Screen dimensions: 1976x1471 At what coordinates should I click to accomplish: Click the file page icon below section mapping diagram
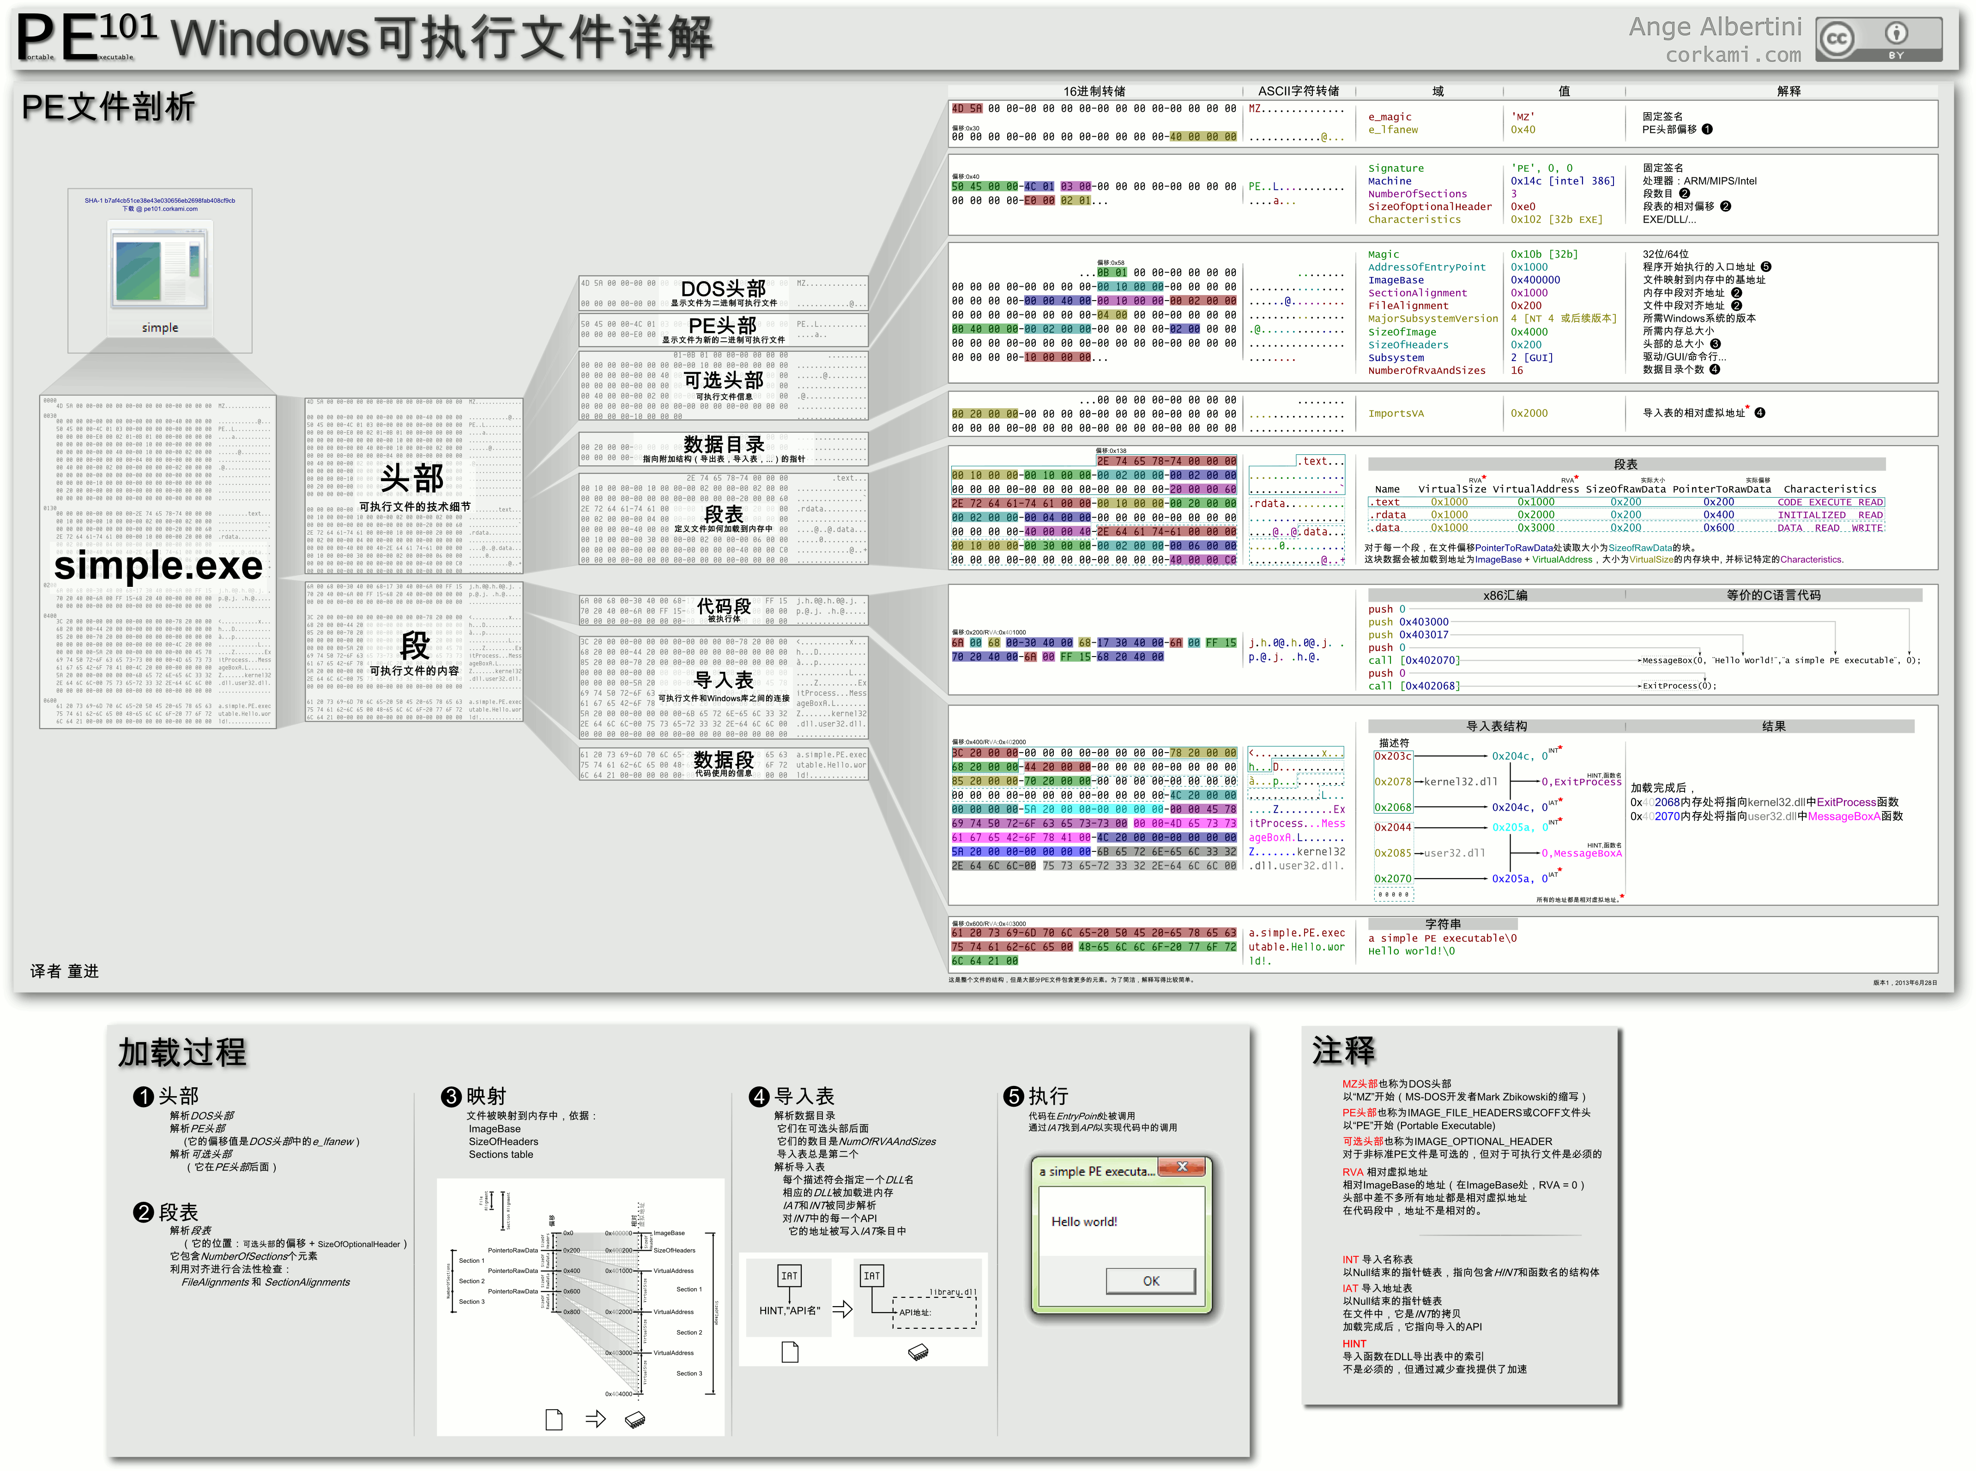[554, 1419]
